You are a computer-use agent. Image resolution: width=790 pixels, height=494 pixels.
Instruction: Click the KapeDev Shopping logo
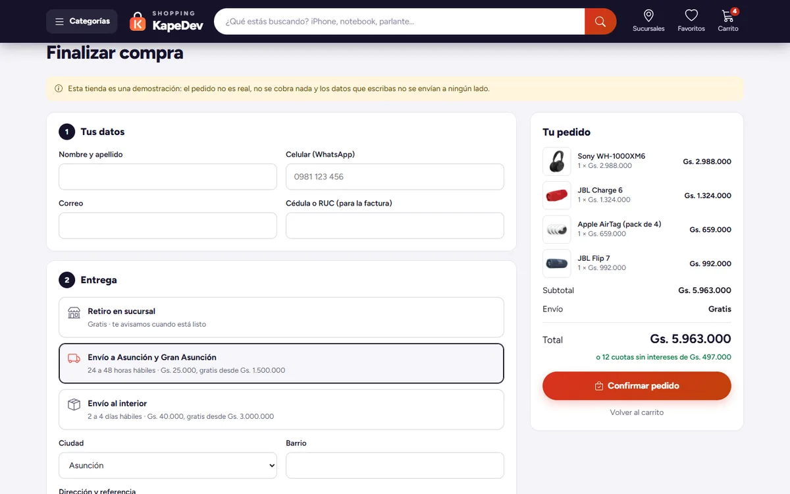click(167, 21)
